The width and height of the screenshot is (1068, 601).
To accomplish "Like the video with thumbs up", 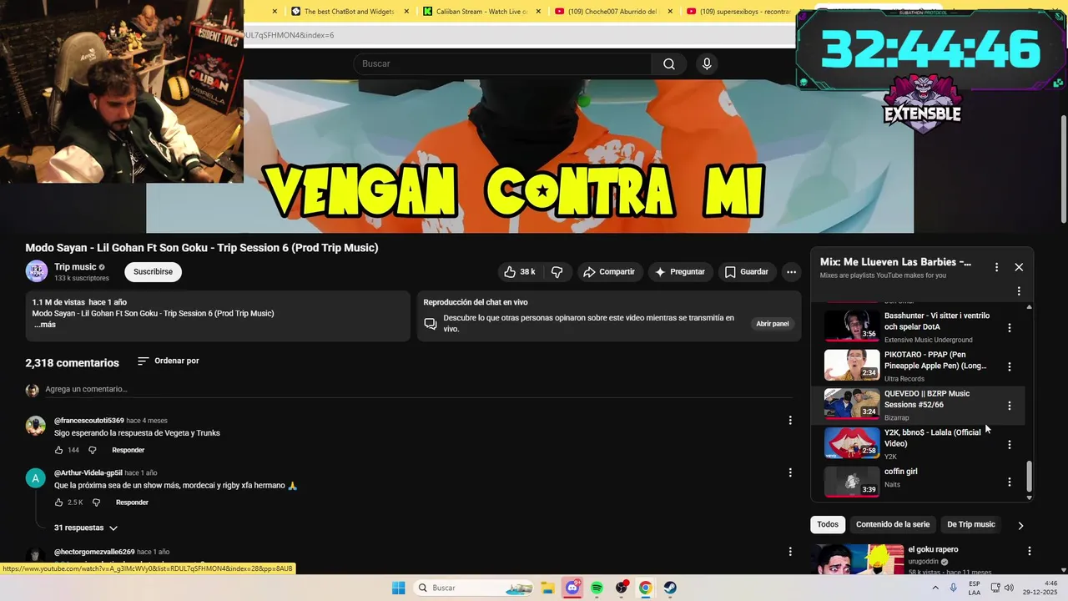I will pyautogui.click(x=519, y=272).
